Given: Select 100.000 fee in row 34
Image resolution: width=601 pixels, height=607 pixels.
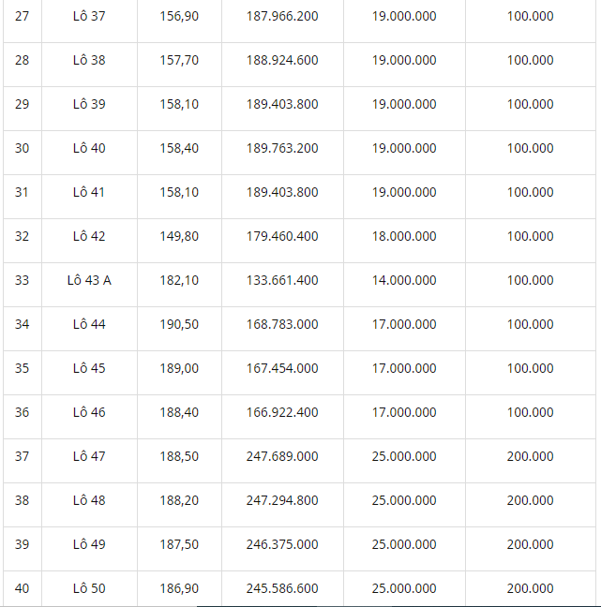Looking at the screenshot, I should pyautogui.click(x=530, y=324).
